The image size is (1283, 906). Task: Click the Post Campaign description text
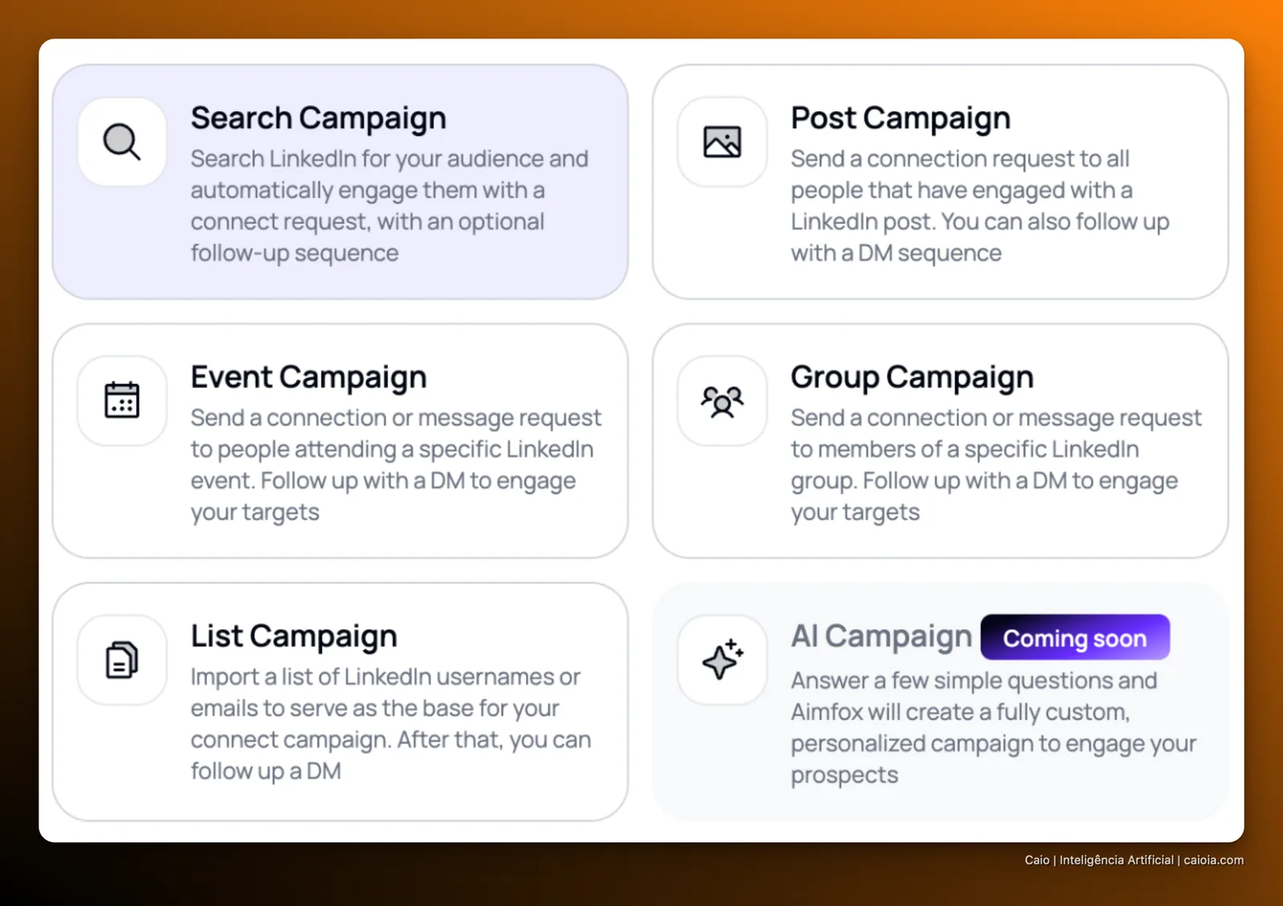click(980, 205)
